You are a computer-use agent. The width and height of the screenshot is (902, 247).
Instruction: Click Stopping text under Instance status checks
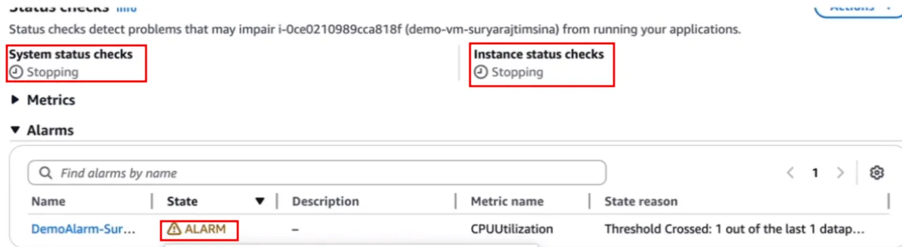[x=518, y=72]
